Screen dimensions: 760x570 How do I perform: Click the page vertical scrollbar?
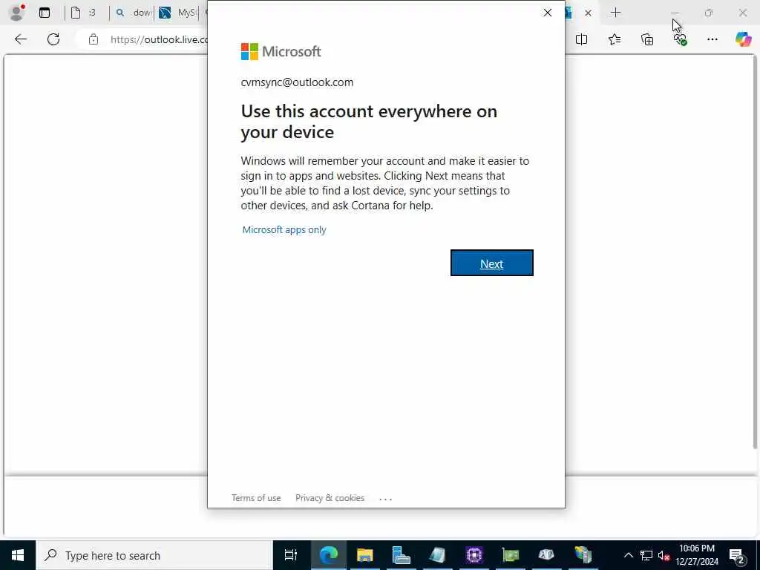756,252
